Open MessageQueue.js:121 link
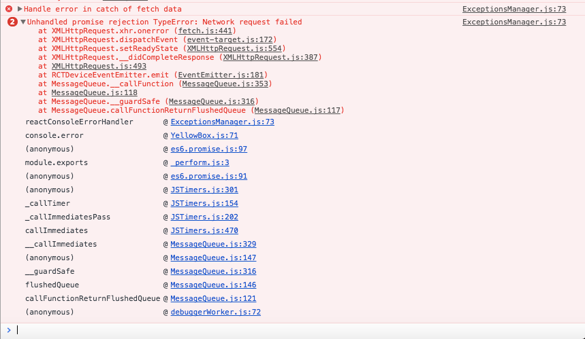This screenshot has height=339, width=585. point(213,298)
